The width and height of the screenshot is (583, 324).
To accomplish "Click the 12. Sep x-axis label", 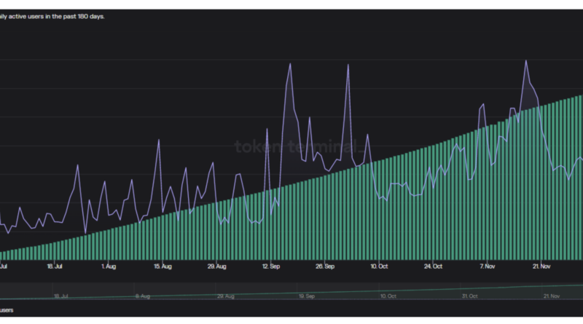I will tap(270, 266).
